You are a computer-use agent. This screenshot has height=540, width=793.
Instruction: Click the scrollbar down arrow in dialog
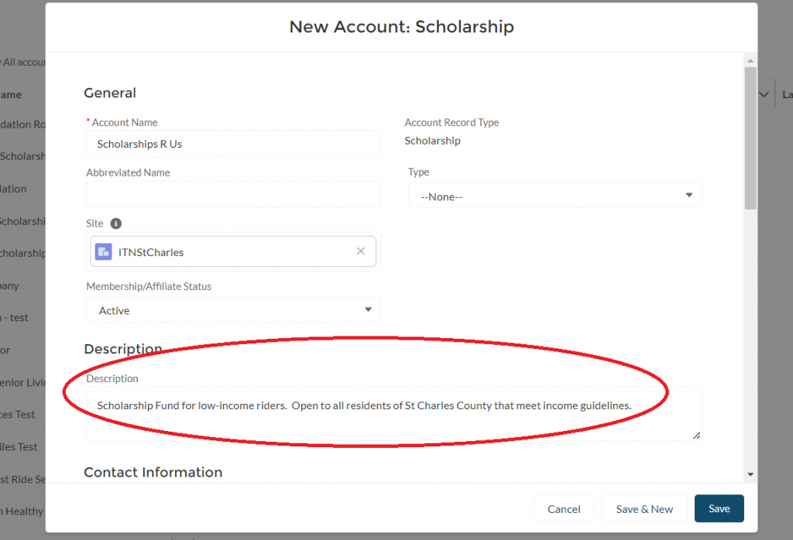click(x=750, y=473)
